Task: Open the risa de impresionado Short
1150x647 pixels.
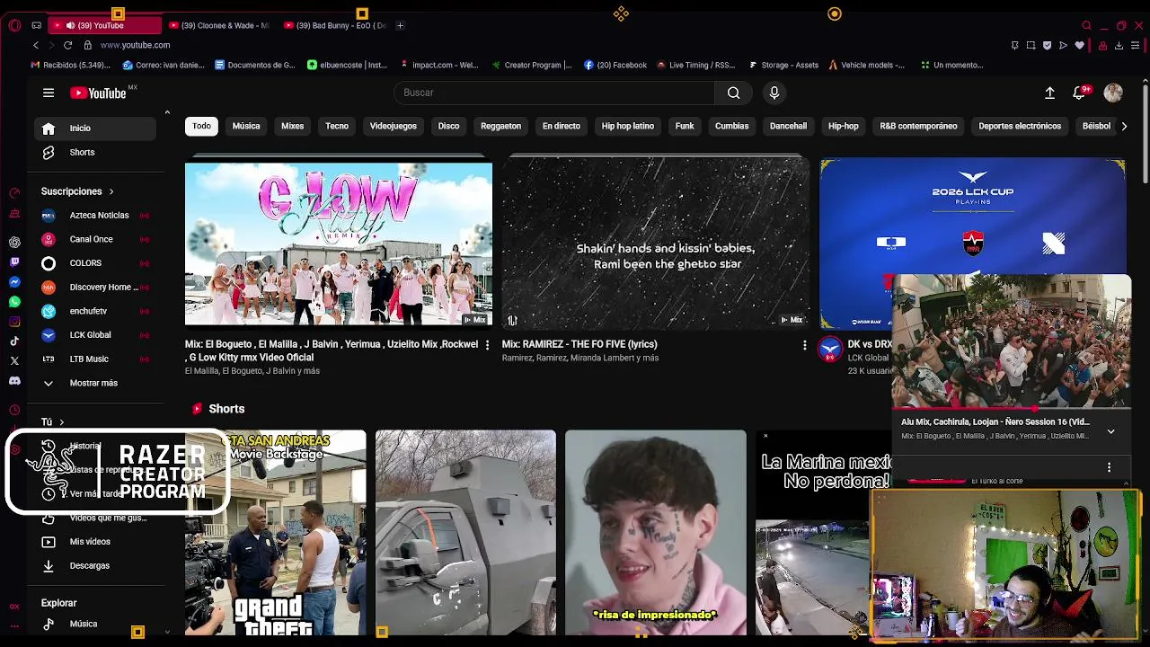Action: [656, 532]
